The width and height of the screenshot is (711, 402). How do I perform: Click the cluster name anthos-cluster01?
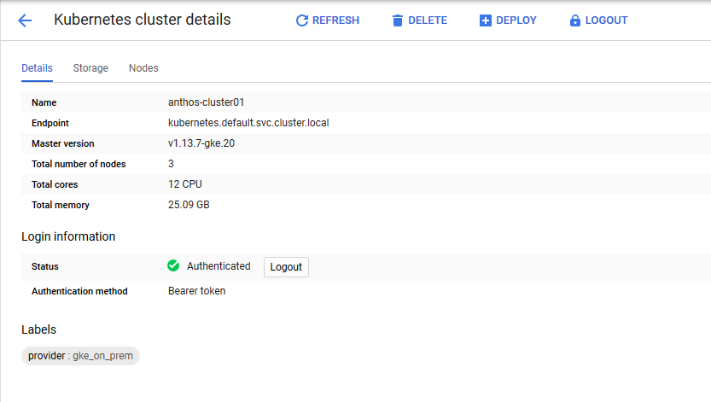point(207,102)
